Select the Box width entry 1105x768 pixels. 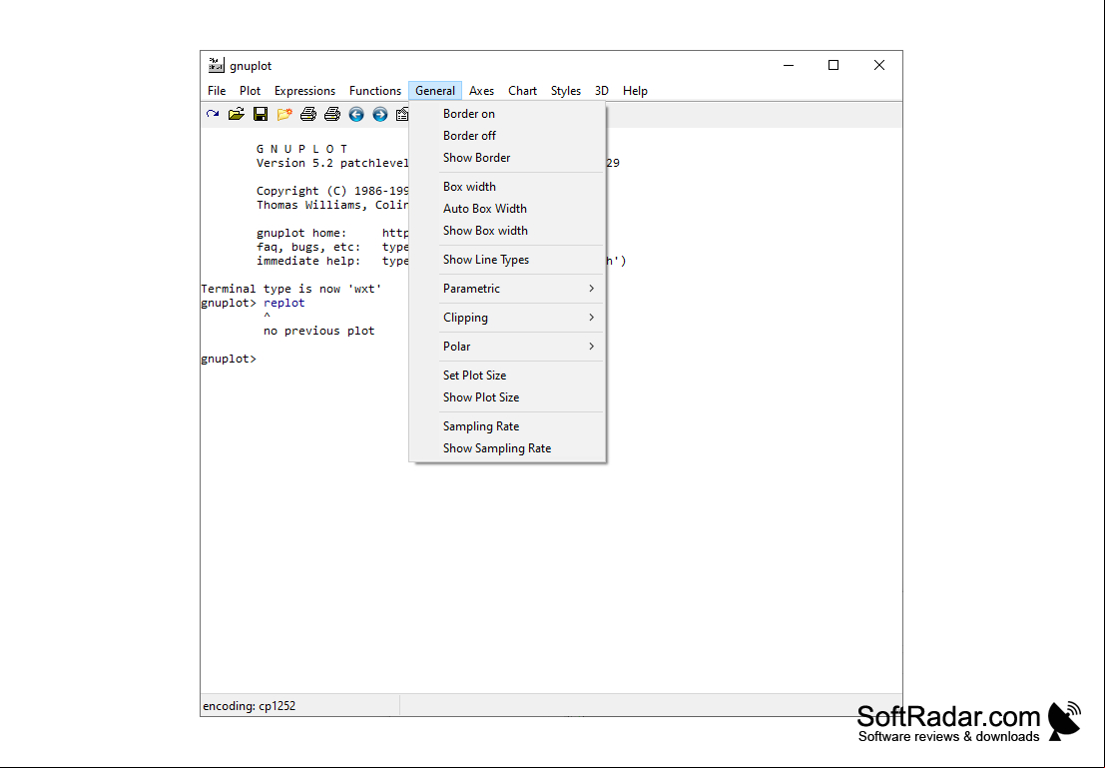point(507,186)
